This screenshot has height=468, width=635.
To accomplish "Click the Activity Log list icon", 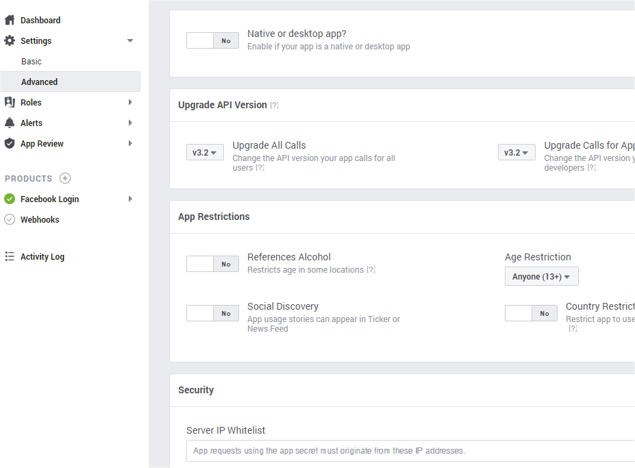I will pos(10,256).
